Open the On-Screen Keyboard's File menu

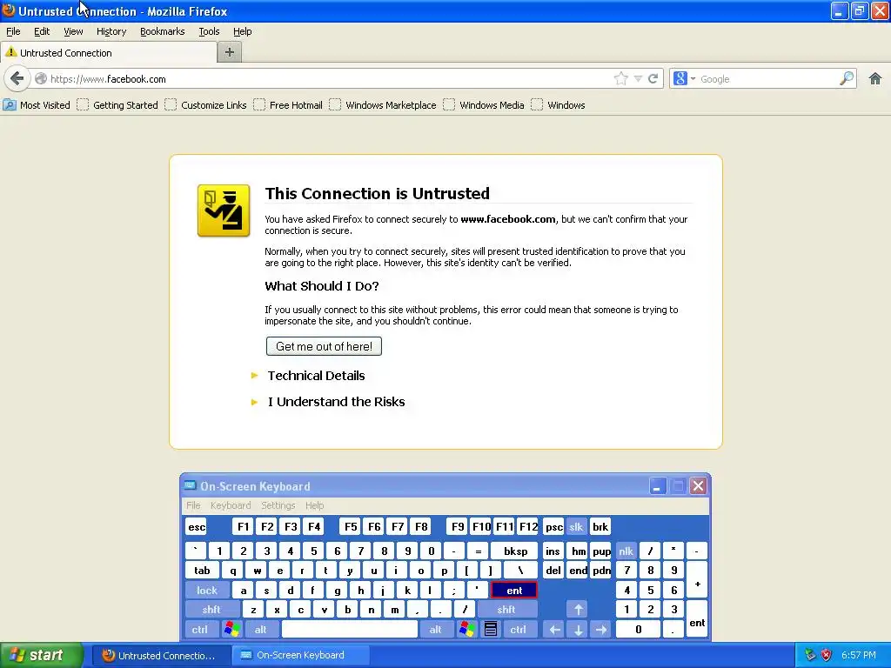[193, 505]
